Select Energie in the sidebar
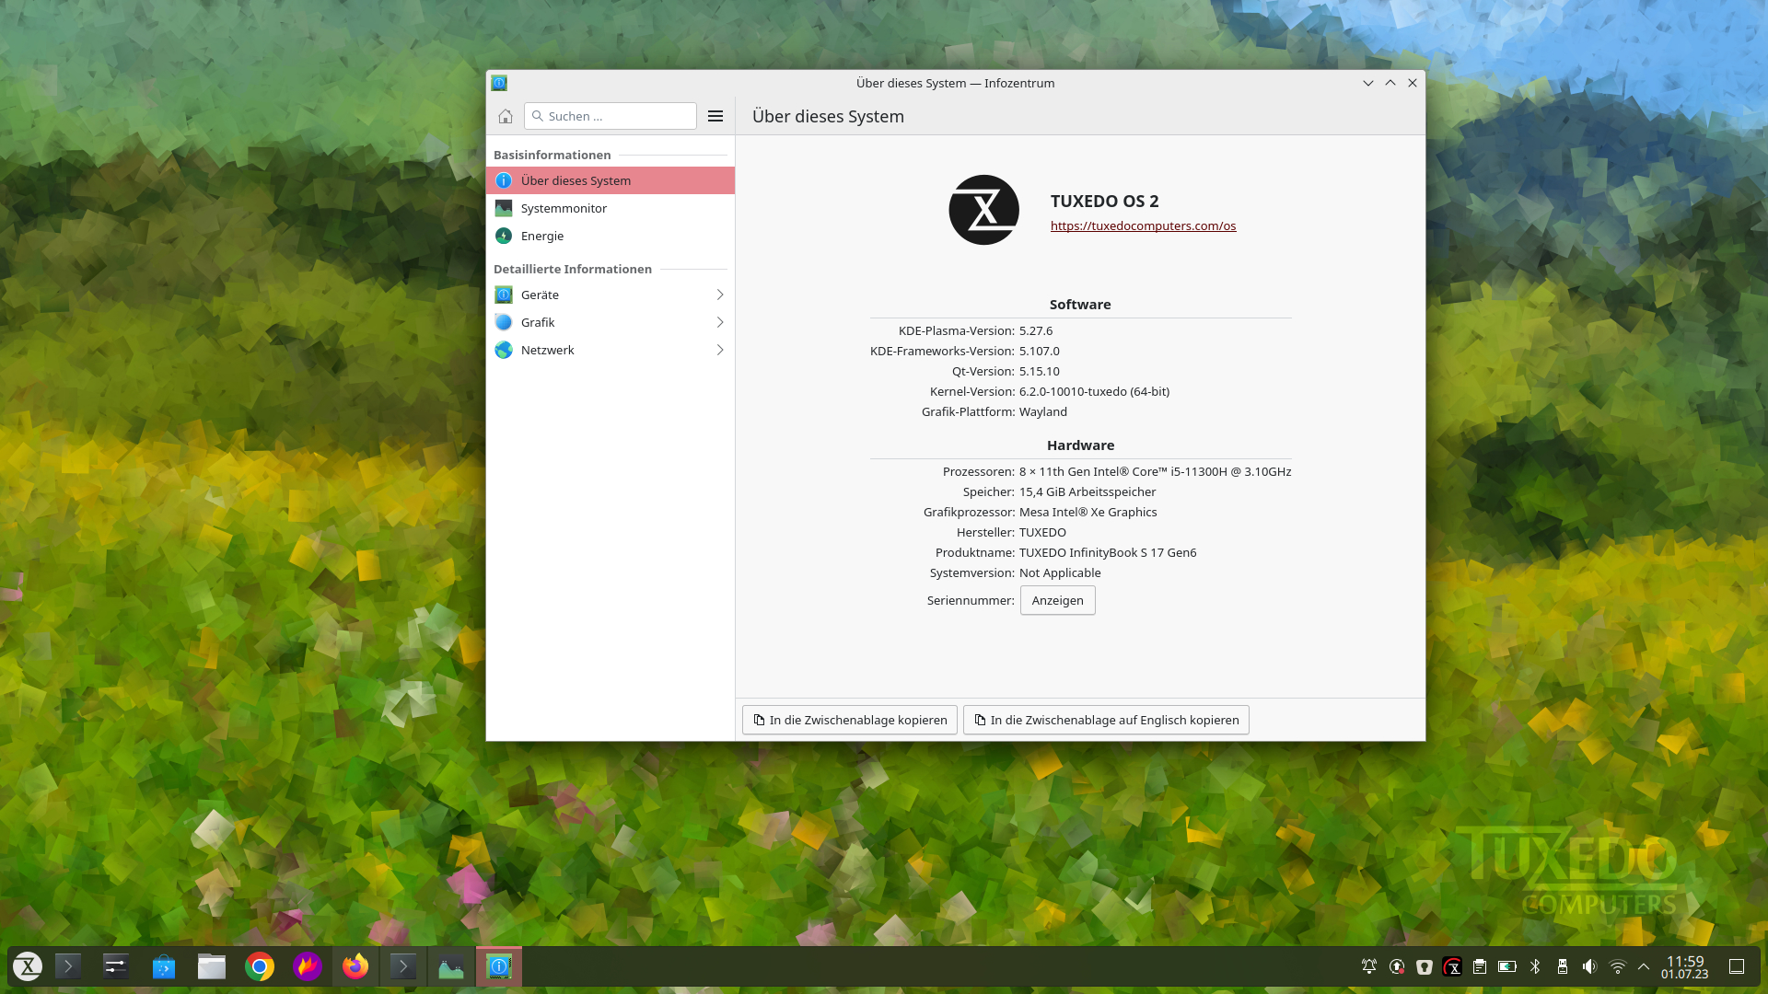 click(x=541, y=236)
